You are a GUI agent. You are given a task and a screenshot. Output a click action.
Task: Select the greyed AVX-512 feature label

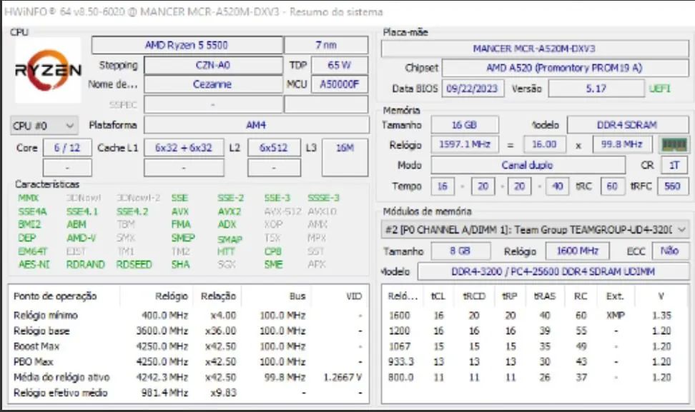tap(282, 211)
